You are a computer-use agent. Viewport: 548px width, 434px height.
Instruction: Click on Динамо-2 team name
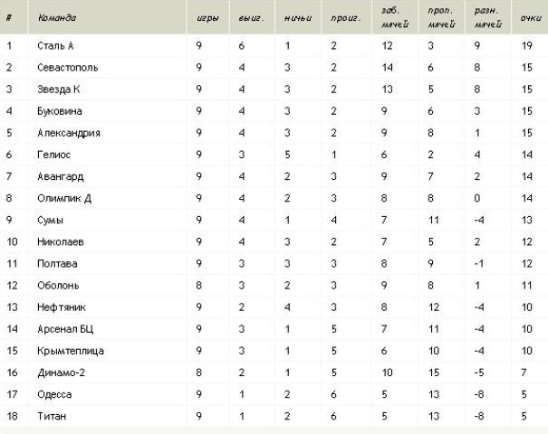click(62, 373)
